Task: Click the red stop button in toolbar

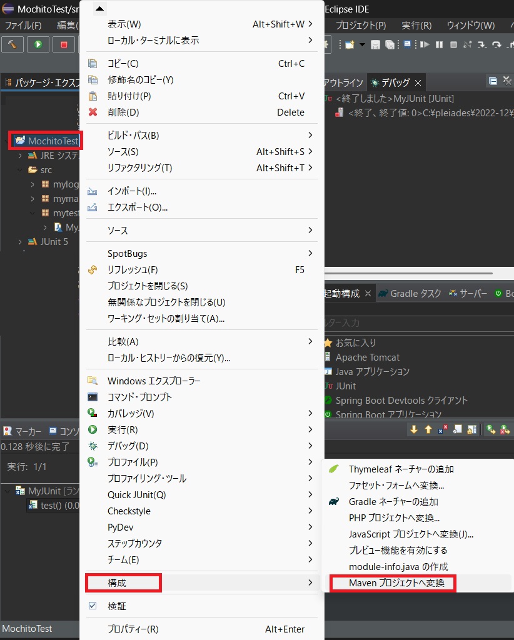Action: pos(64,44)
